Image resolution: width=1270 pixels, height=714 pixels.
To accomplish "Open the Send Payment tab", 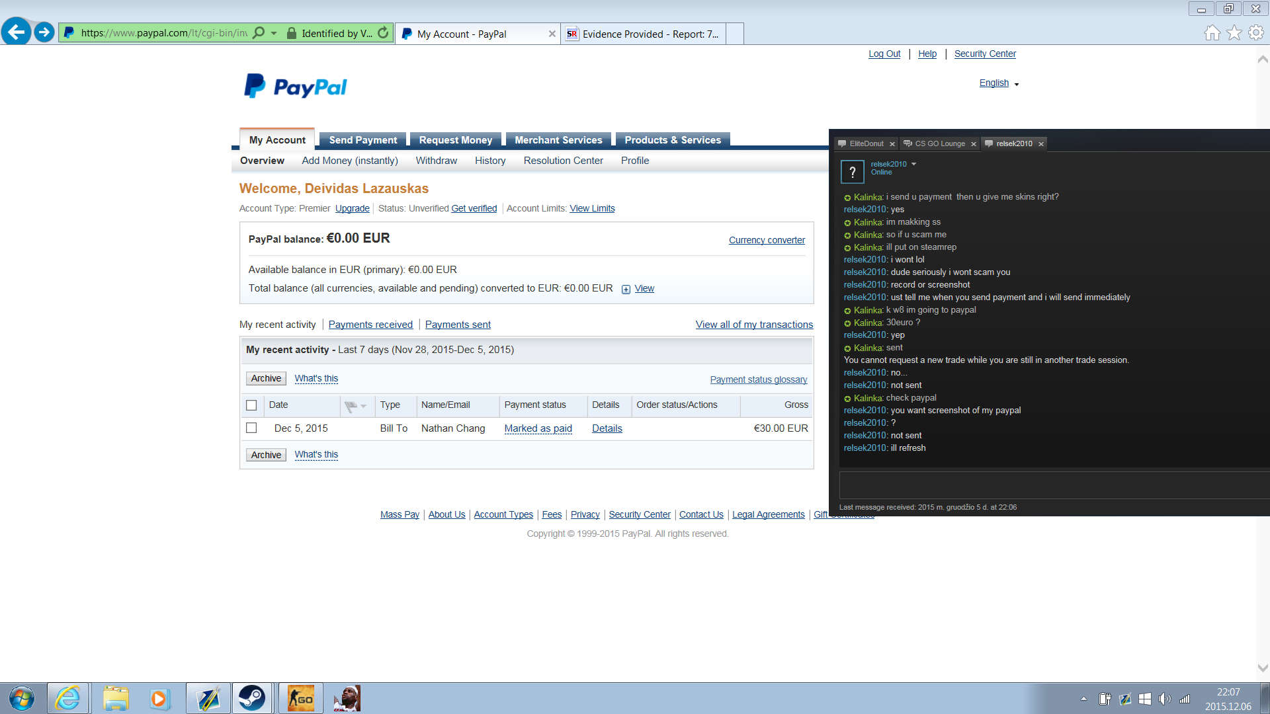I will pos(363,140).
